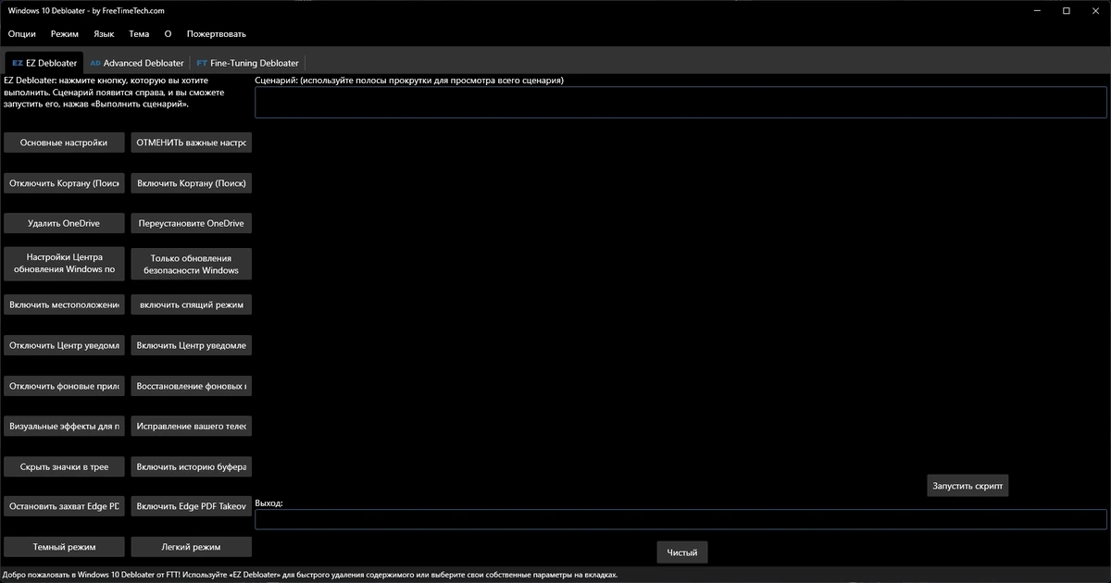Click Скрыть значки в трее button
Image resolution: width=1111 pixels, height=583 pixels.
[64, 466]
